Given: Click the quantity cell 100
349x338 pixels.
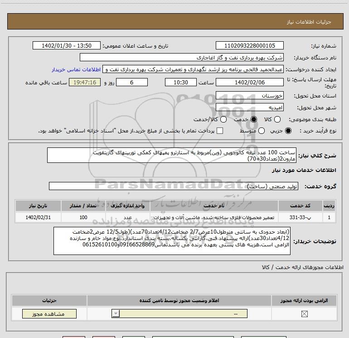Looking at the screenshot, I should point(83,217).
